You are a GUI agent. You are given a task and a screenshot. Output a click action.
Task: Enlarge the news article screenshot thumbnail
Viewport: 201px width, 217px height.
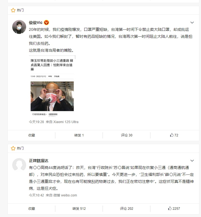[x=52, y=86]
